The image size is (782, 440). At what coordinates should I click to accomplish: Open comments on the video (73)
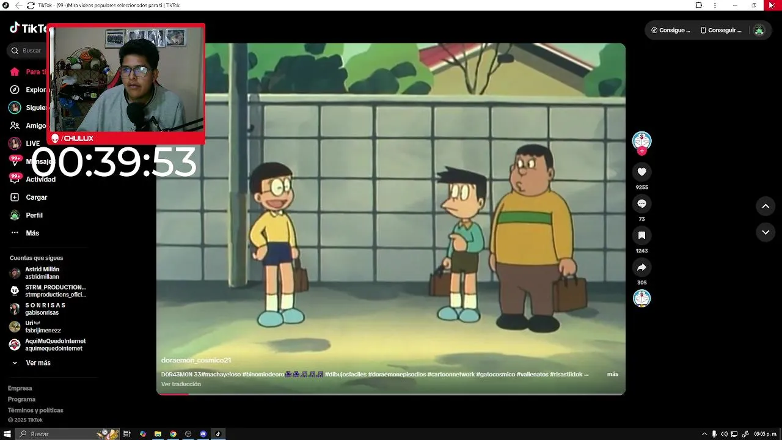[x=641, y=204]
